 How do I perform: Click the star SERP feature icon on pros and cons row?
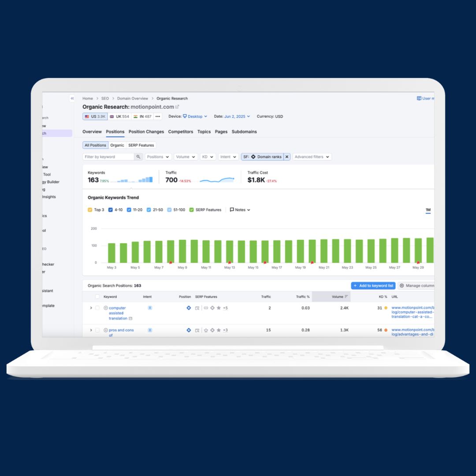click(218, 330)
